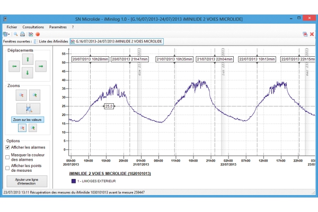This screenshot has width=318, height=212.
Task: Click the red record circle icon
Action: point(38,34)
